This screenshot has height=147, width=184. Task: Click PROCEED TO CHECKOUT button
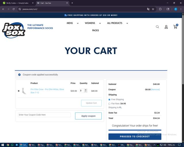(x=135, y=137)
